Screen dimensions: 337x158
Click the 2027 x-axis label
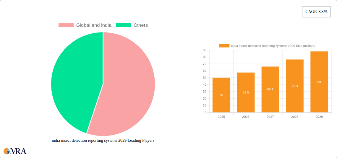[270, 117]
